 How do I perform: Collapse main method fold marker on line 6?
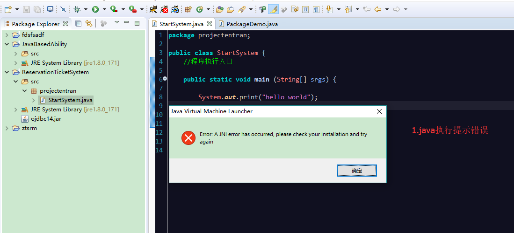[x=165, y=78]
